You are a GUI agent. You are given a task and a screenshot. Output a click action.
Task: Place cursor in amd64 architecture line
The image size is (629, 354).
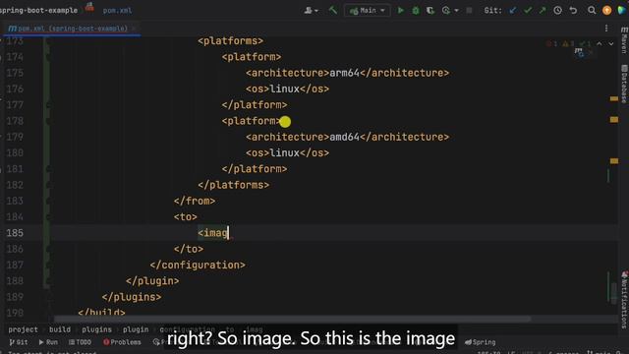click(x=347, y=138)
